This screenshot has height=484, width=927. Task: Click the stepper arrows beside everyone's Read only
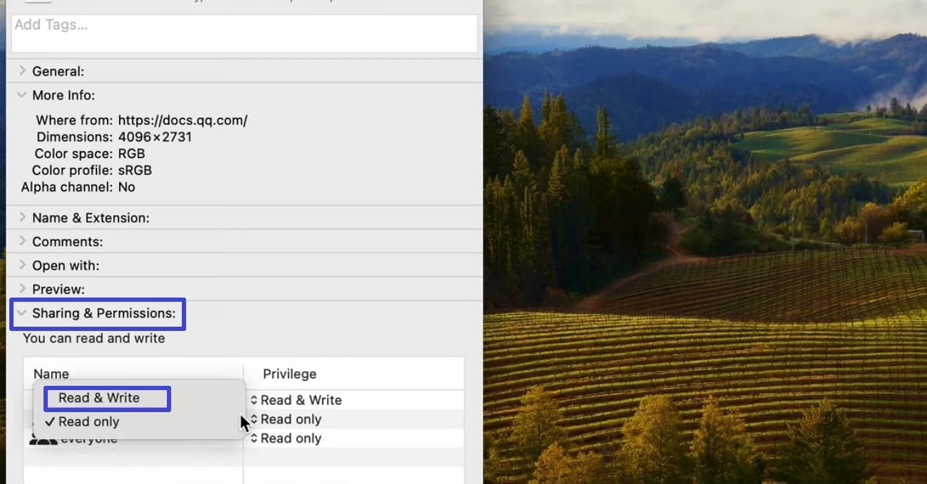click(255, 438)
